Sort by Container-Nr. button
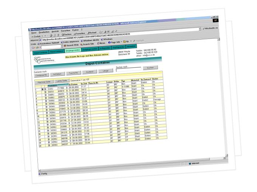Image resolution: width=257 pixels, height=192 pixels. 40,75
